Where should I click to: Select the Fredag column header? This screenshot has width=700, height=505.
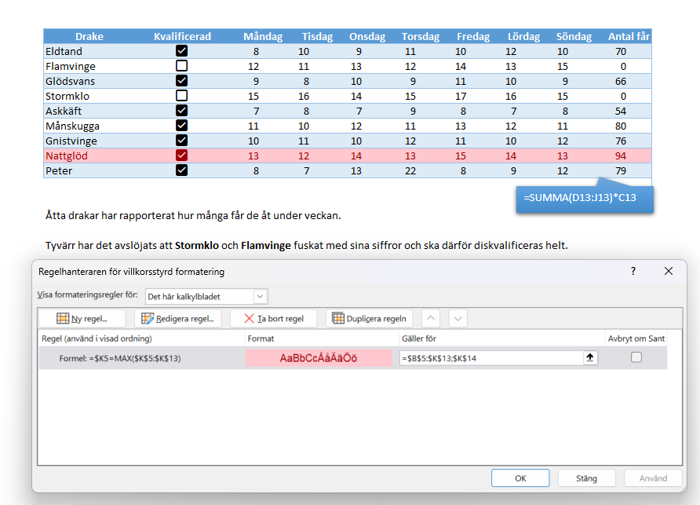pos(473,37)
